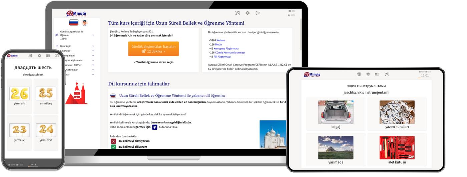Click the keyboard icon on tablet header
Image resolution: width=467 pixels, height=177 pixels.
coord(377,74)
